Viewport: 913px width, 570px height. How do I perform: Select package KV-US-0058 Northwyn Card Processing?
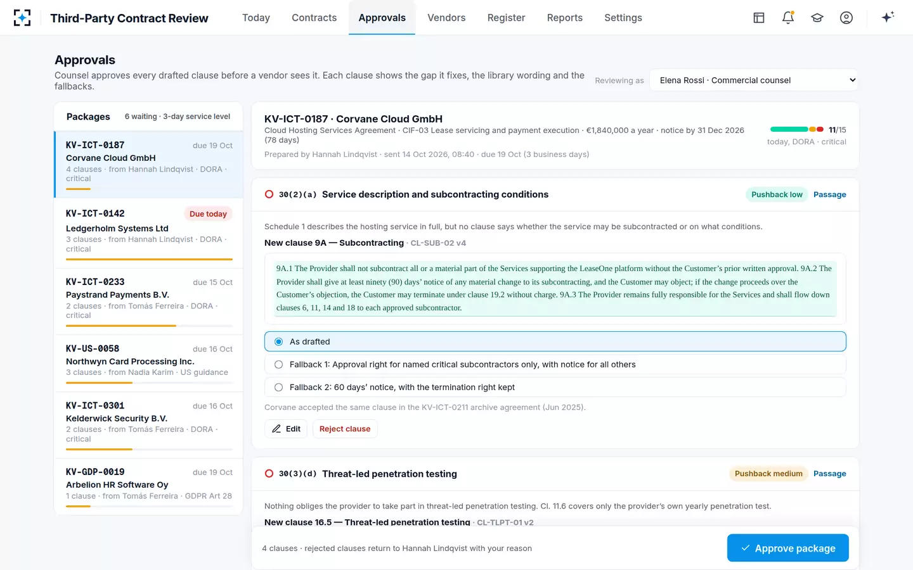[x=149, y=363]
